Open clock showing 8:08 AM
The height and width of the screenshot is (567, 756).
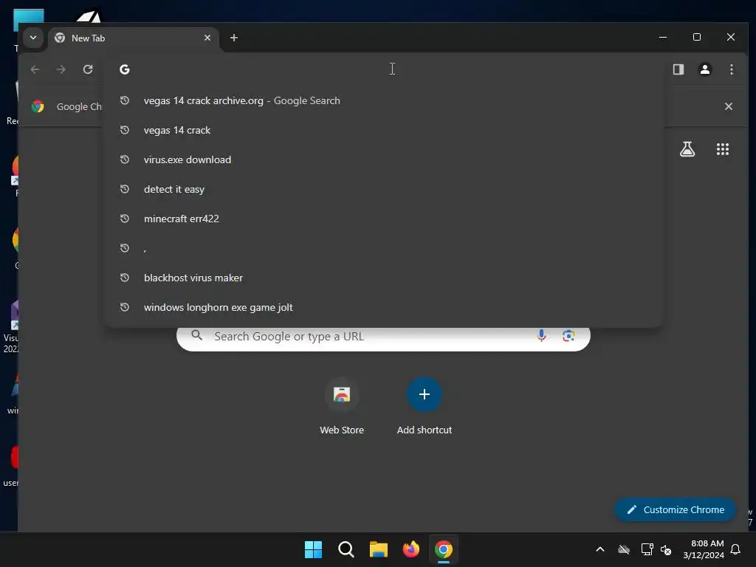[x=704, y=549]
